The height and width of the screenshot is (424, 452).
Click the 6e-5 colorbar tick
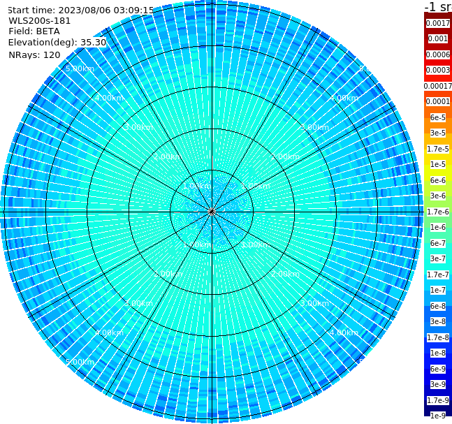pyautogui.click(x=438, y=117)
